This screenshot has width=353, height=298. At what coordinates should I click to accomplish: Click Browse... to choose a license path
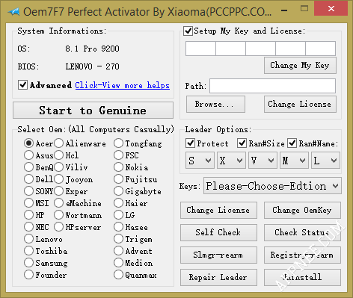tap(215, 105)
